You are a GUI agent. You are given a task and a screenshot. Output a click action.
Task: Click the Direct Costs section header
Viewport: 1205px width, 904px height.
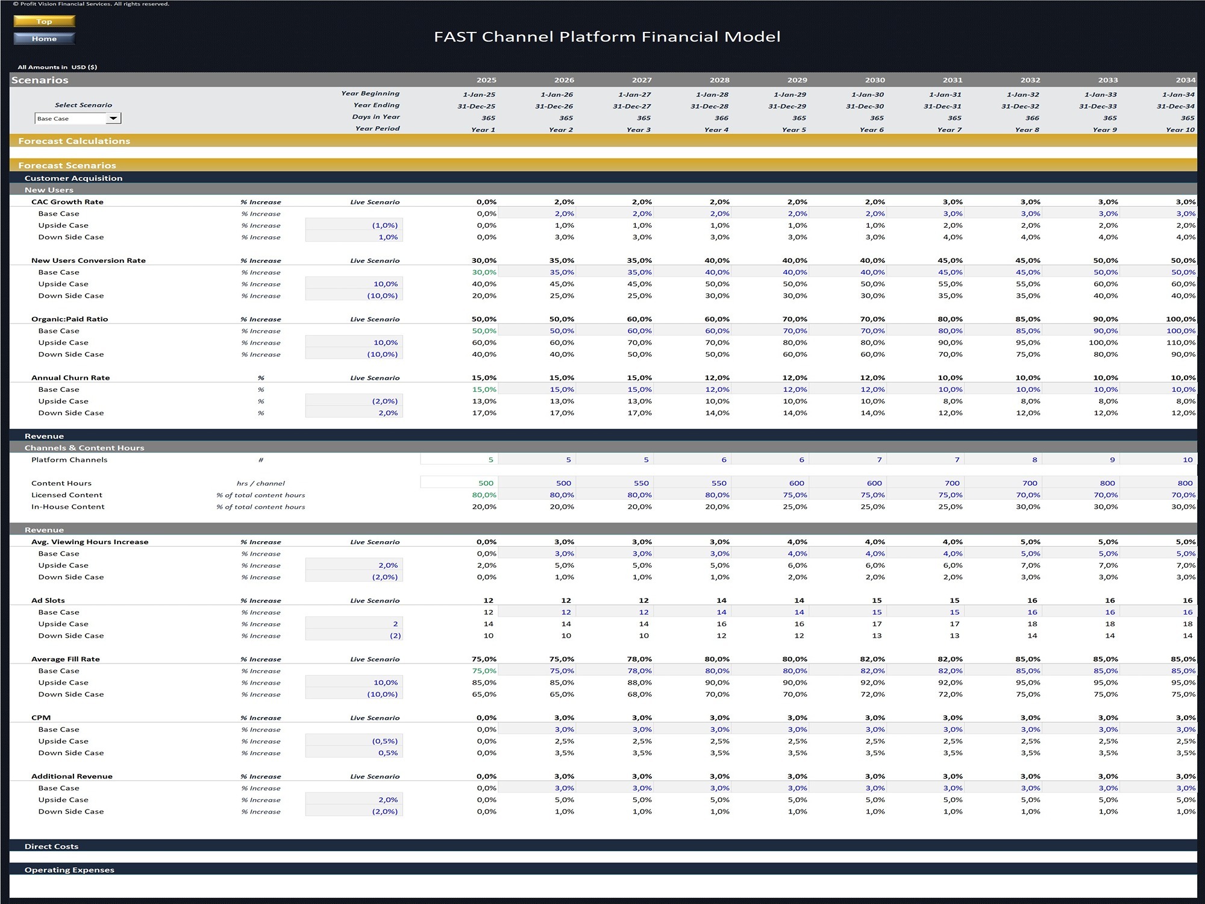point(51,846)
